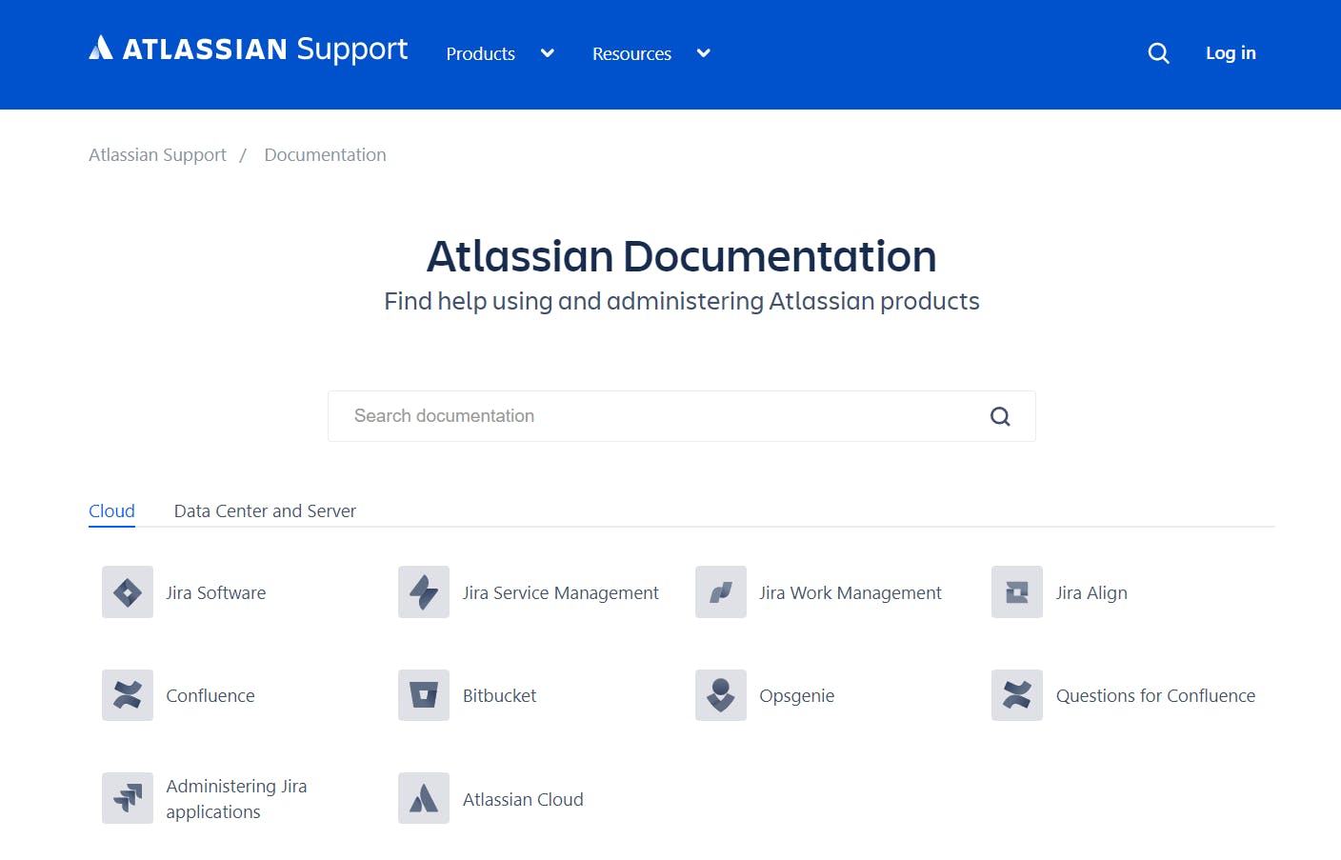
Task: Open Questions for Confluence documentation link
Action: click(1156, 695)
